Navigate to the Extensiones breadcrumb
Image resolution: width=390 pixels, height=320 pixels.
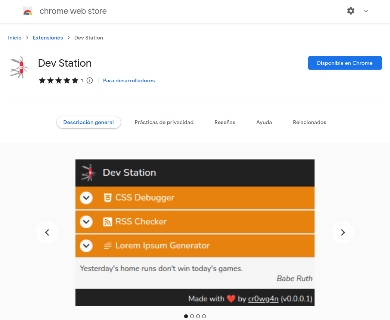point(48,38)
